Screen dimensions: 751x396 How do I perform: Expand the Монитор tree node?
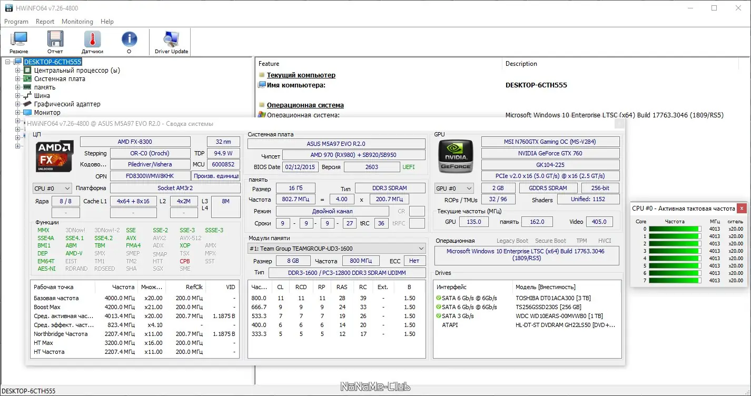(18, 113)
